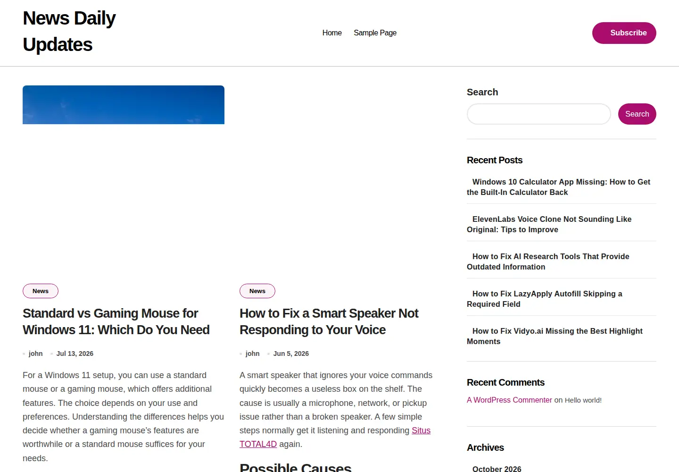679x472 pixels.
Task: Open the LazyApply Autofill Skipping recent post
Action: [545, 299]
